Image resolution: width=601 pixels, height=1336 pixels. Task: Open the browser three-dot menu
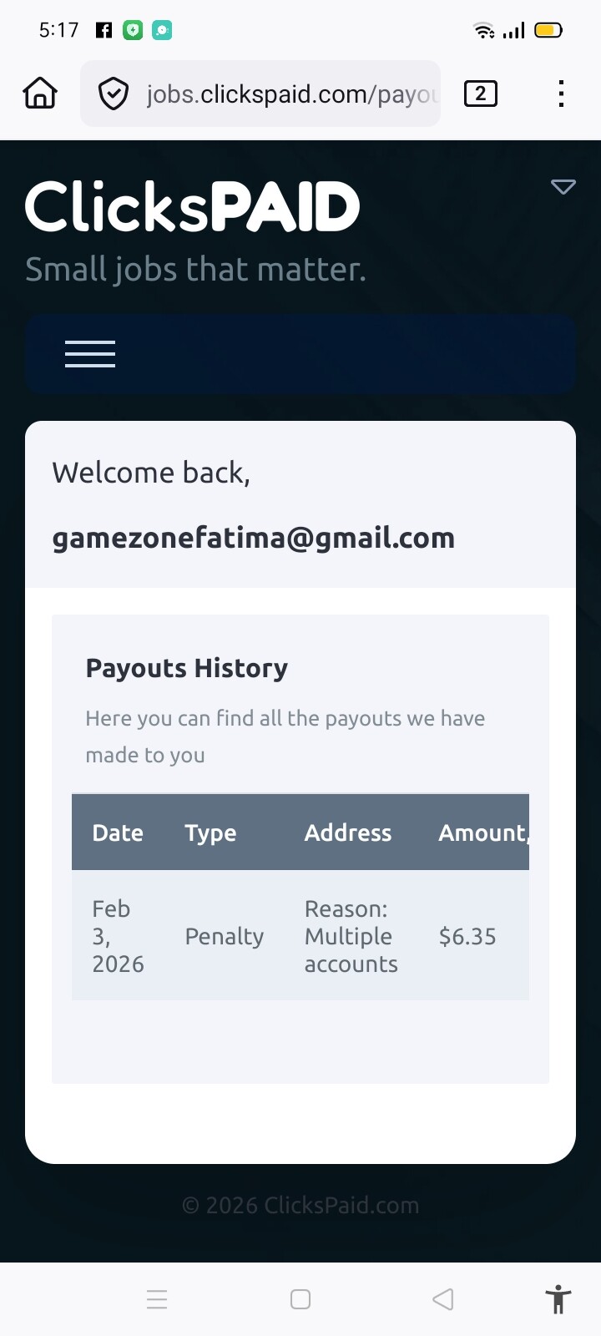561,94
